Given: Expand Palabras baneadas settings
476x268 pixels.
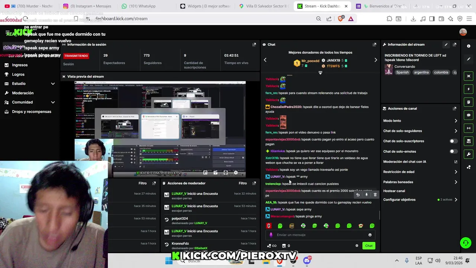Looking at the screenshot, I should tap(456, 182).
